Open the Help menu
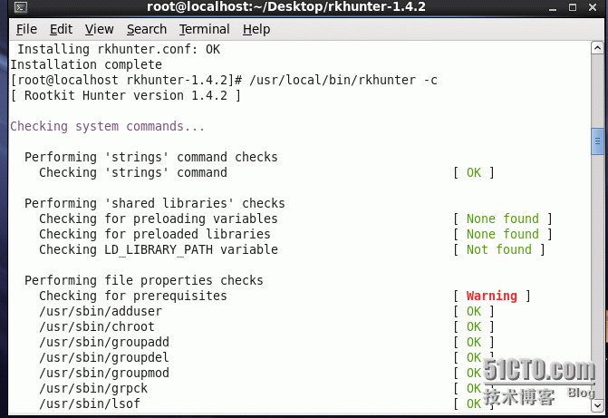The image size is (608, 418). (256, 29)
